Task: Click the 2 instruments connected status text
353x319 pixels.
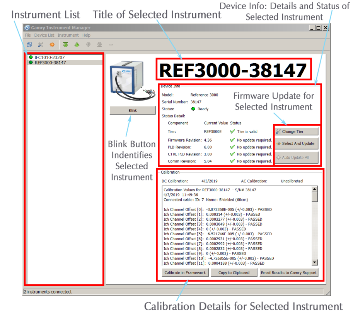Action: pos(48,292)
